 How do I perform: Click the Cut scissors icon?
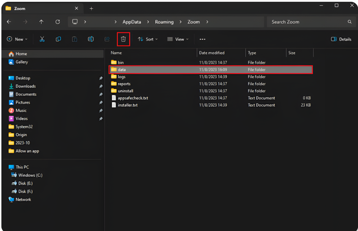(x=42, y=39)
